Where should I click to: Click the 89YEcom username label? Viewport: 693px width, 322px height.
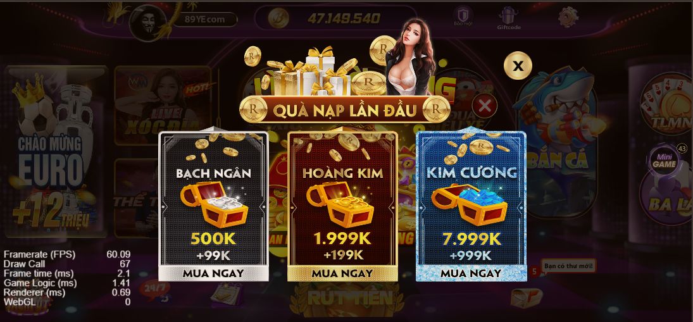(205, 19)
